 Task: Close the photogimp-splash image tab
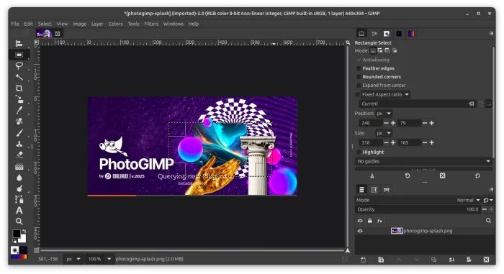(58, 33)
